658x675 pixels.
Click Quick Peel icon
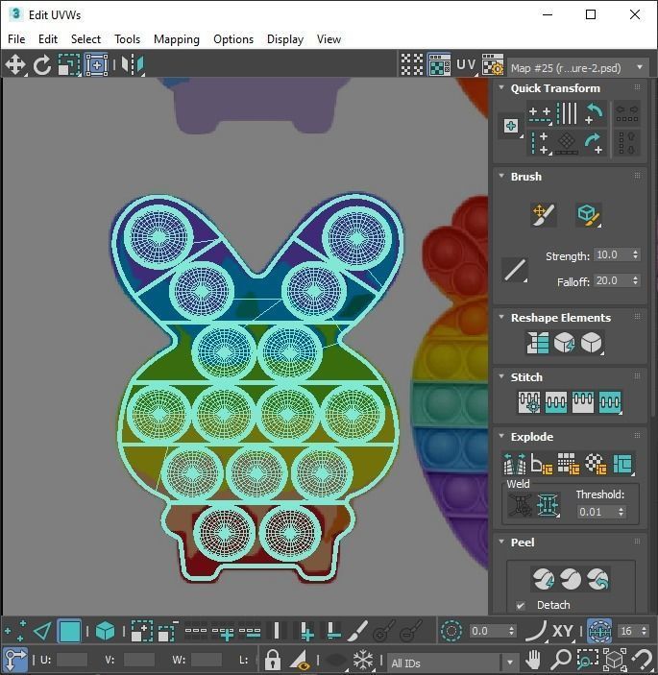(x=544, y=579)
